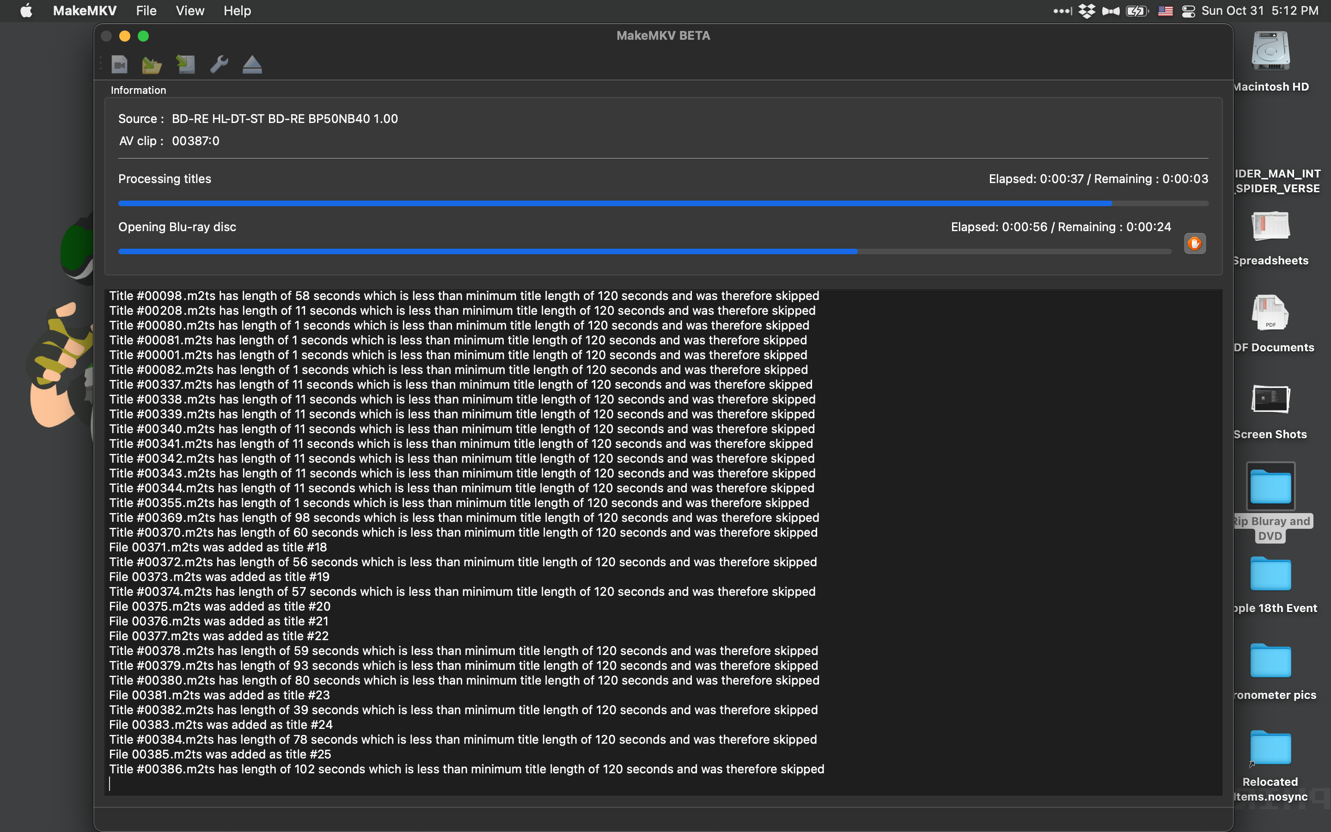Viewport: 1331px width, 832px height.
Task: Open the View menu
Action: click(x=190, y=11)
